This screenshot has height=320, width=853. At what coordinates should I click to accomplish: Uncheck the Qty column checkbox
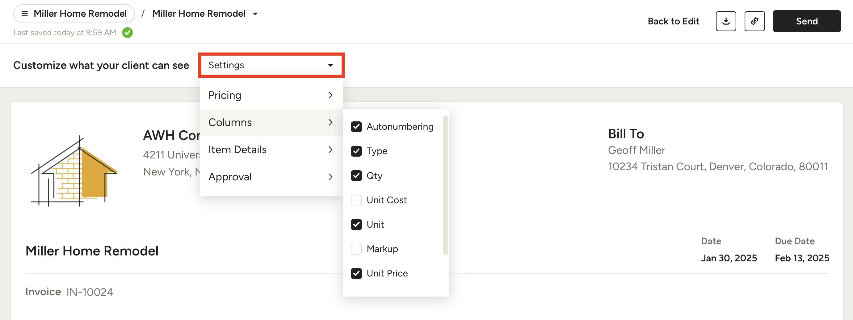[356, 175]
